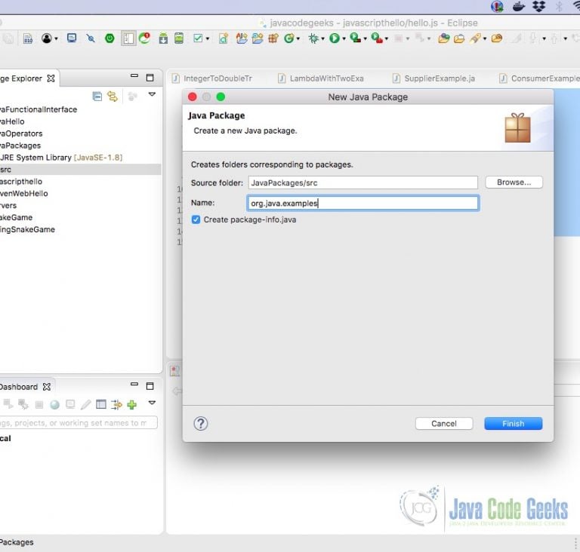Select the JavaOperators project
This screenshot has height=552, width=580.
[21, 133]
